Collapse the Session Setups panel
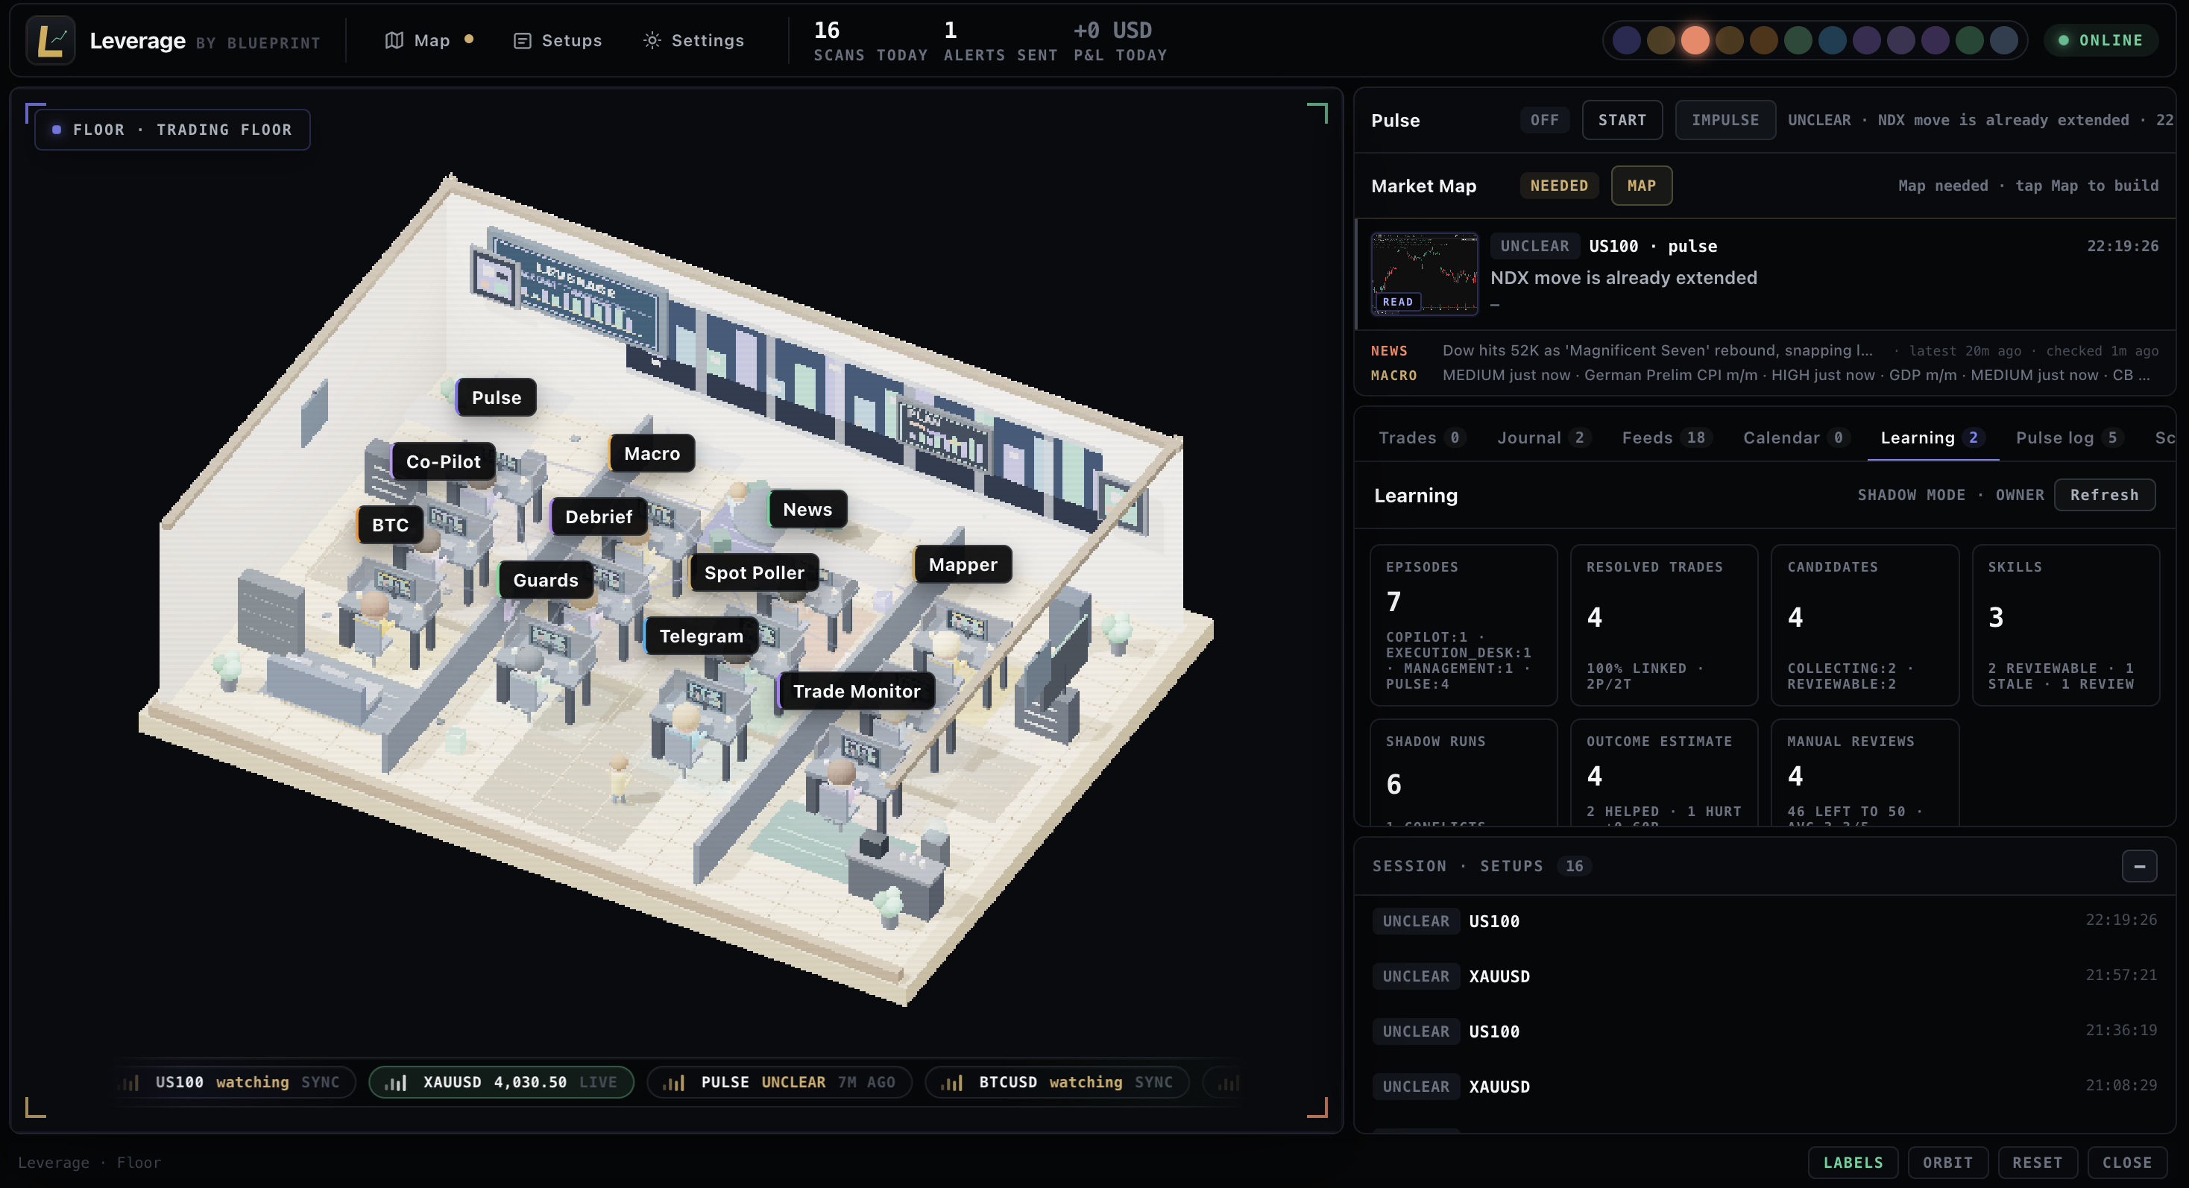 pyautogui.click(x=2139, y=866)
